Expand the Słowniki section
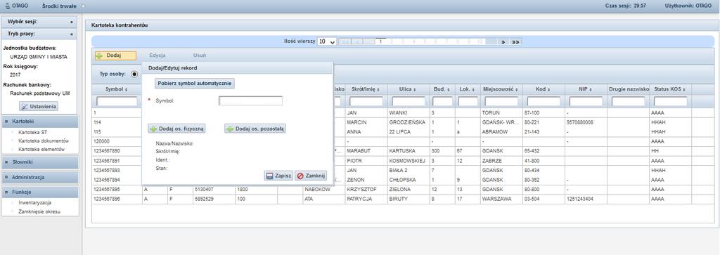This screenshot has height=255, width=720. tap(40, 162)
